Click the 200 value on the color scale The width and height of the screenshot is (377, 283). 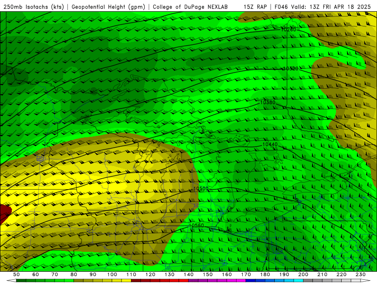303,275
